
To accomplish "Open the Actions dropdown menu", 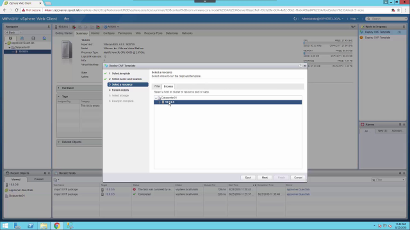I will pyautogui.click(x=111, y=27).
